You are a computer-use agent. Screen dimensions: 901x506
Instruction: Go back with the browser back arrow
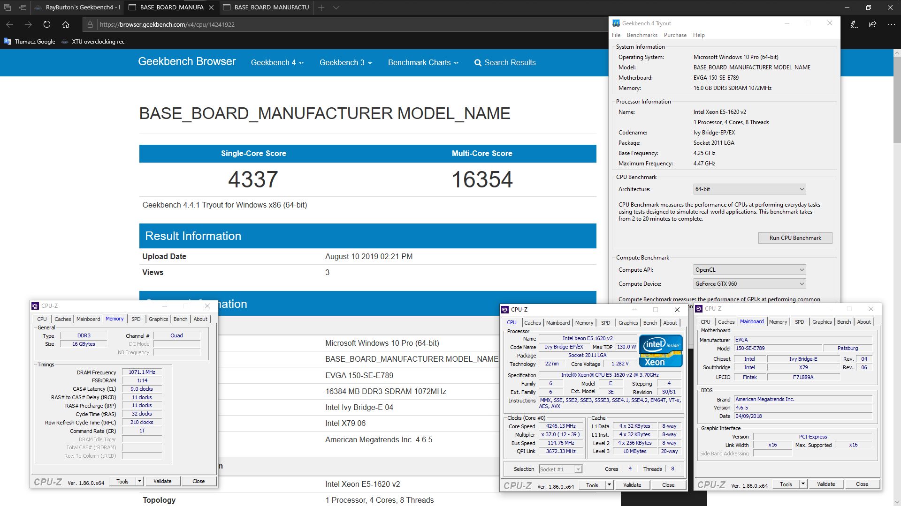click(9, 24)
